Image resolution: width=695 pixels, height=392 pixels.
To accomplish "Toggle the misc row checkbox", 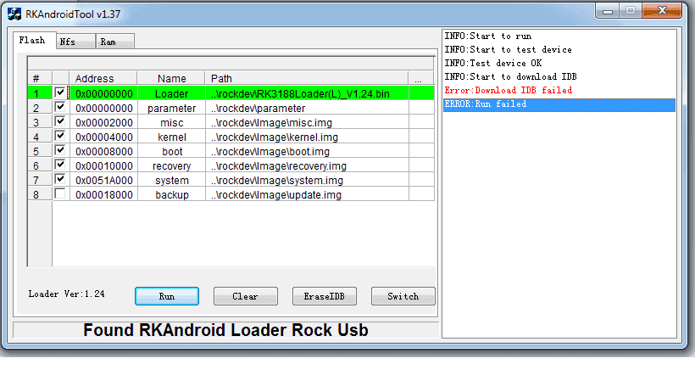I will click(60, 121).
